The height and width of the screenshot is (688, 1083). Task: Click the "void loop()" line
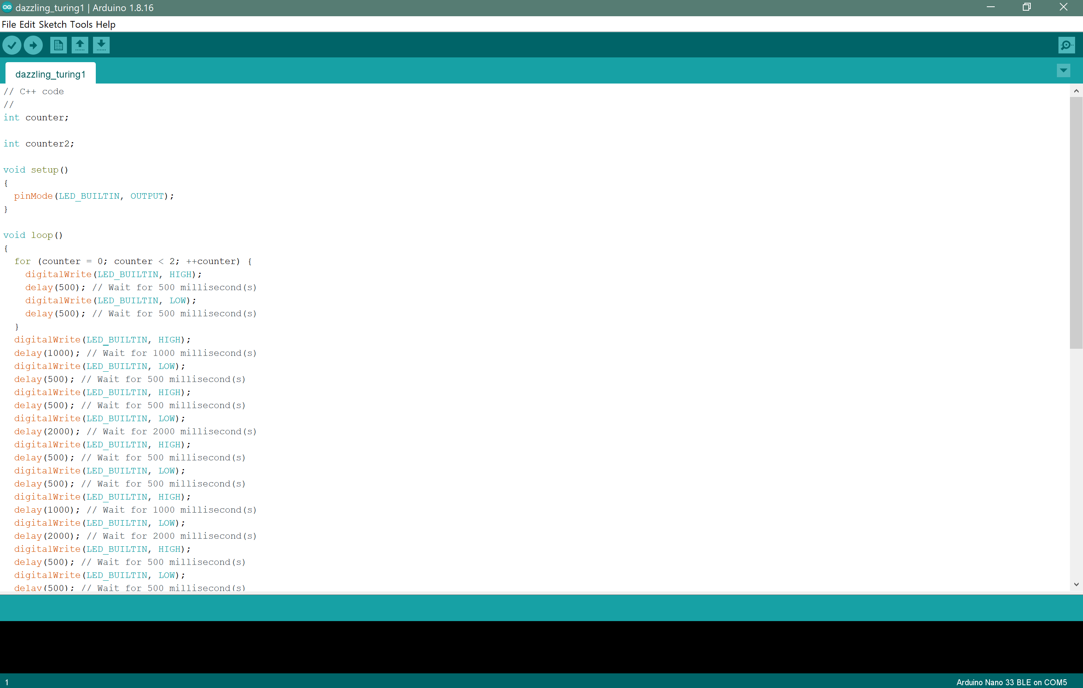(x=33, y=235)
